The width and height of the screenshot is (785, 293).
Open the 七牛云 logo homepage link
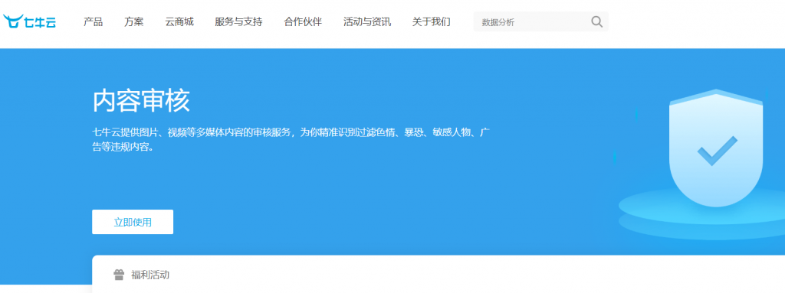[29, 21]
